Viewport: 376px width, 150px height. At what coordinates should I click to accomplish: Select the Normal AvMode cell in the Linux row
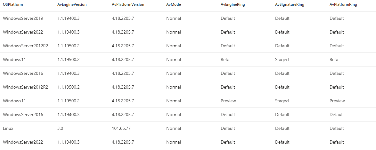[173, 128]
